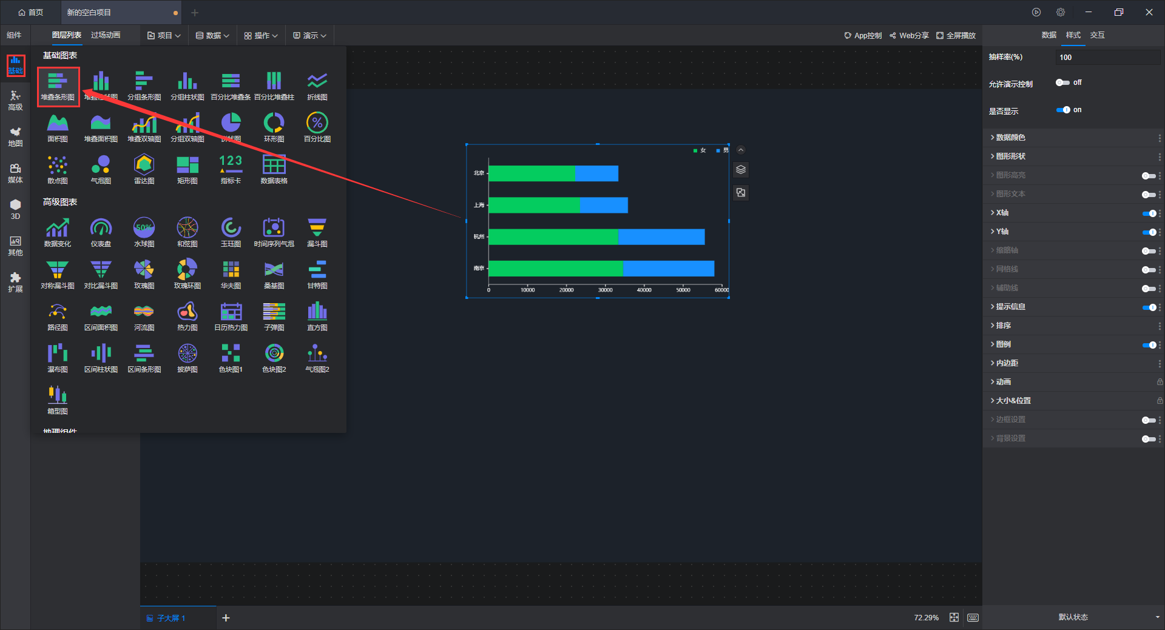
Task: Enable the 图形文本 switch
Action: point(1148,195)
